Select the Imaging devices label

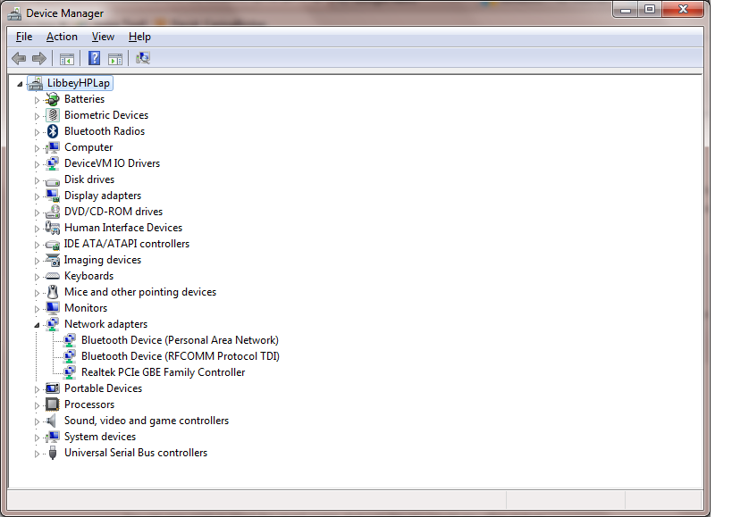[x=103, y=260]
